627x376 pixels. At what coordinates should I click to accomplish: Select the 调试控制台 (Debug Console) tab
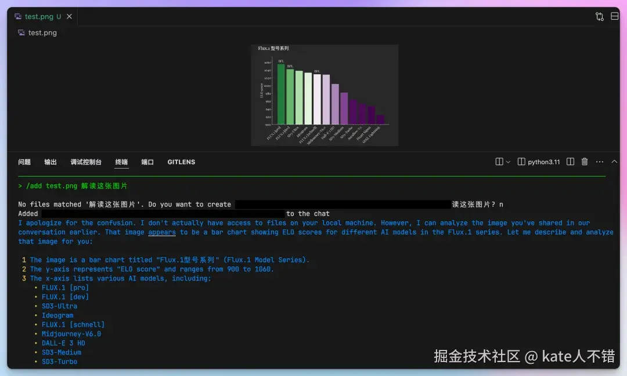click(86, 162)
